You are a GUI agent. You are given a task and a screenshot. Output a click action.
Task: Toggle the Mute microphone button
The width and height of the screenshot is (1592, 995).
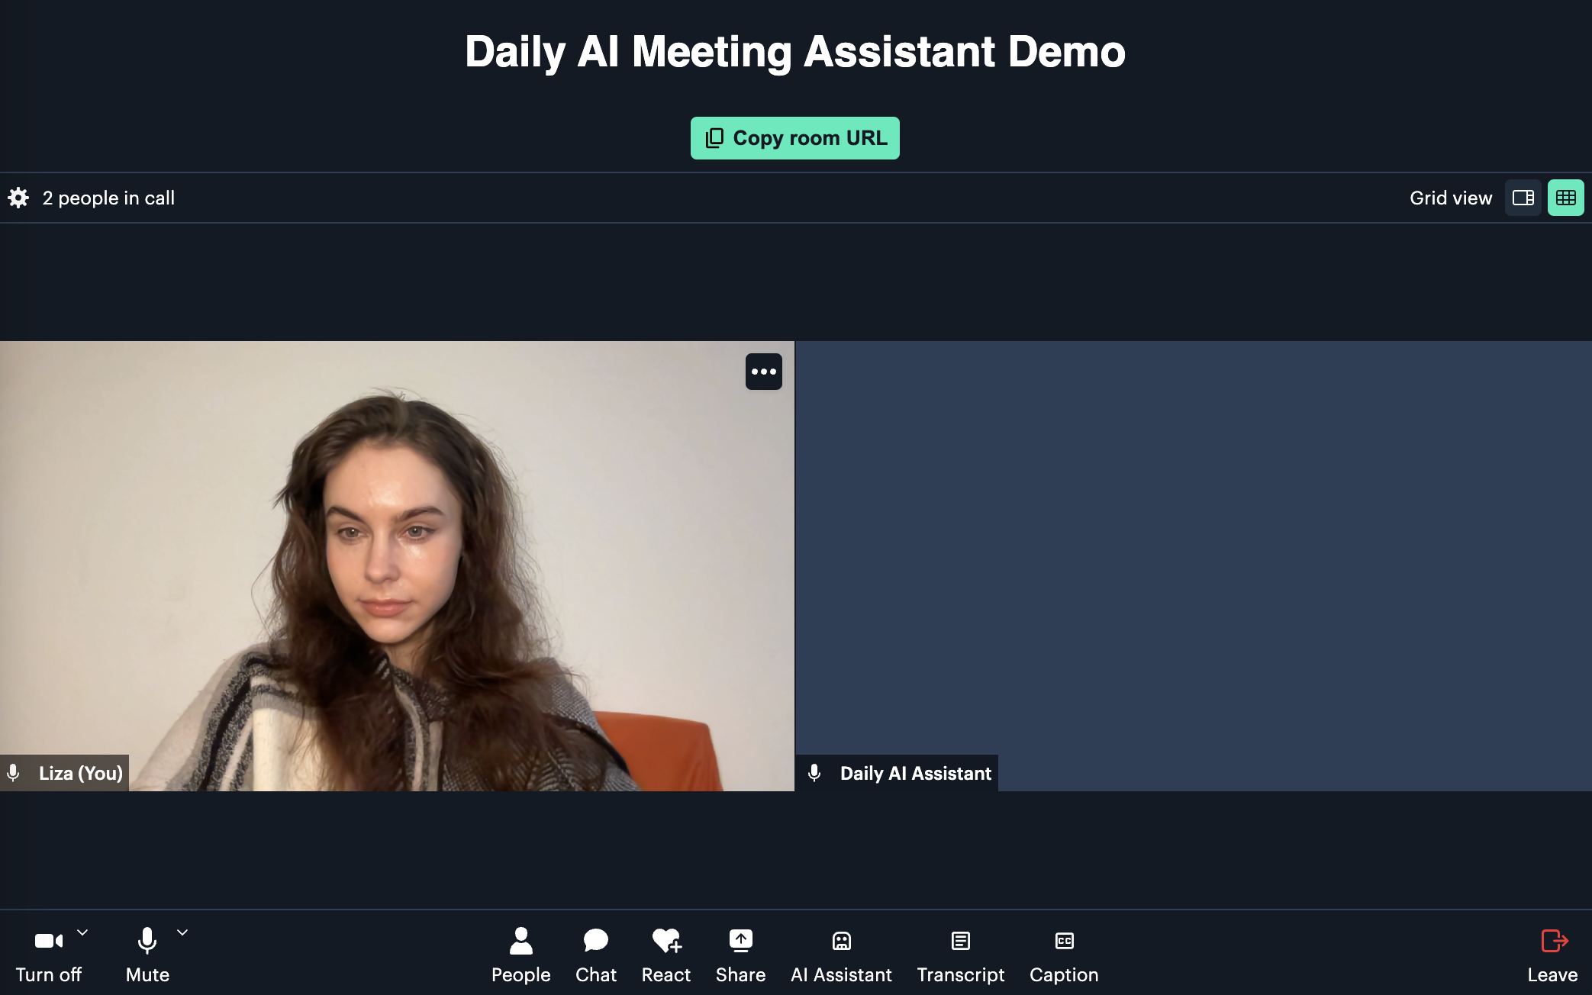(147, 955)
